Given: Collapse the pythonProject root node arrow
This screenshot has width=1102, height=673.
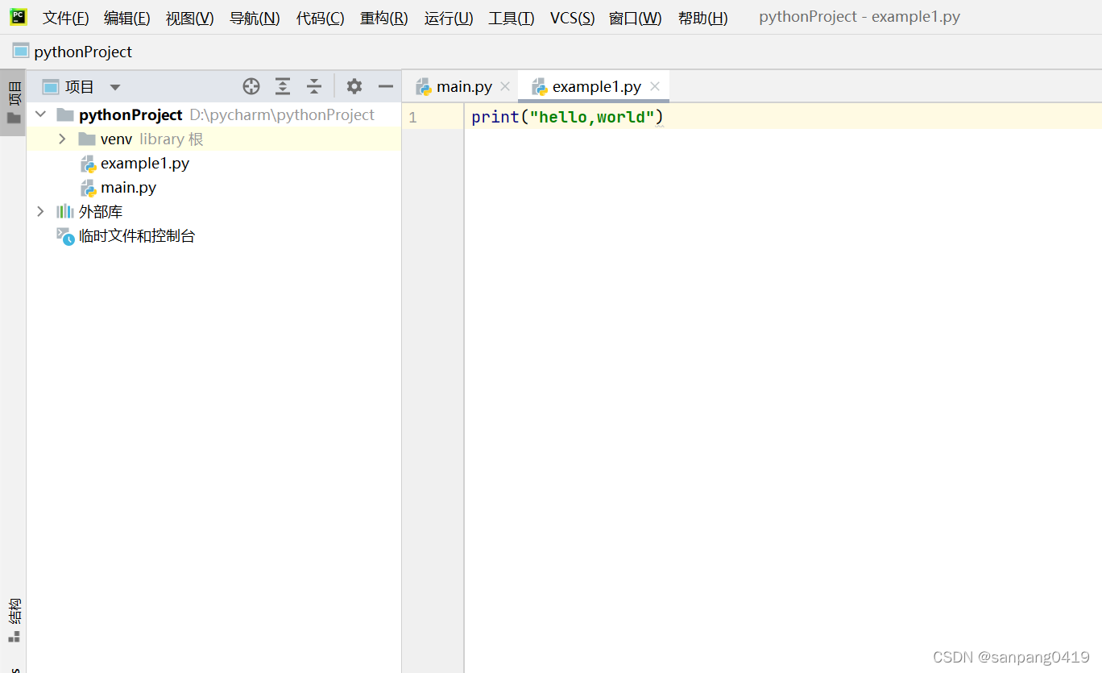Looking at the screenshot, I should pos(41,114).
